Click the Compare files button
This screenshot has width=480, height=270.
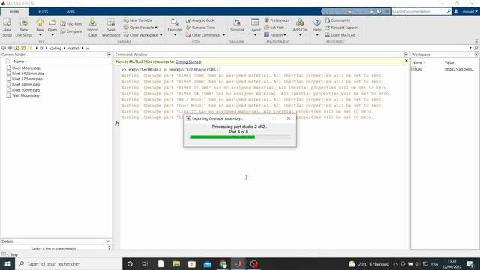(71, 31)
